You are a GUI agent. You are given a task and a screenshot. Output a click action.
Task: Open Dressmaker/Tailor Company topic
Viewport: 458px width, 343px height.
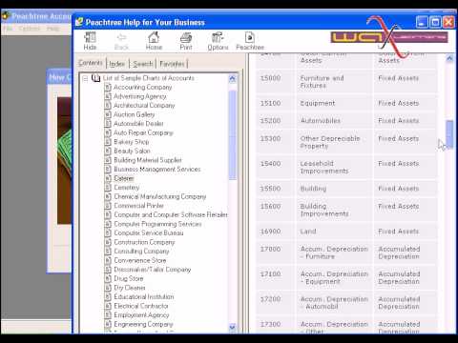point(153,270)
